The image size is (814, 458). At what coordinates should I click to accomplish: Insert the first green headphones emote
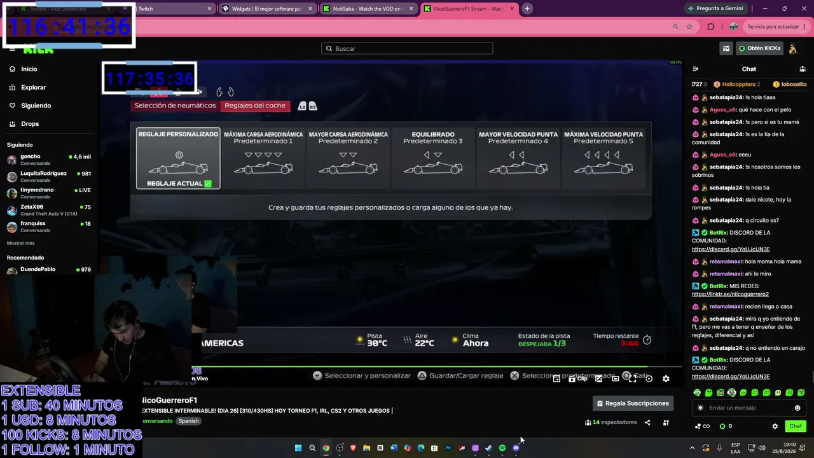(697, 392)
